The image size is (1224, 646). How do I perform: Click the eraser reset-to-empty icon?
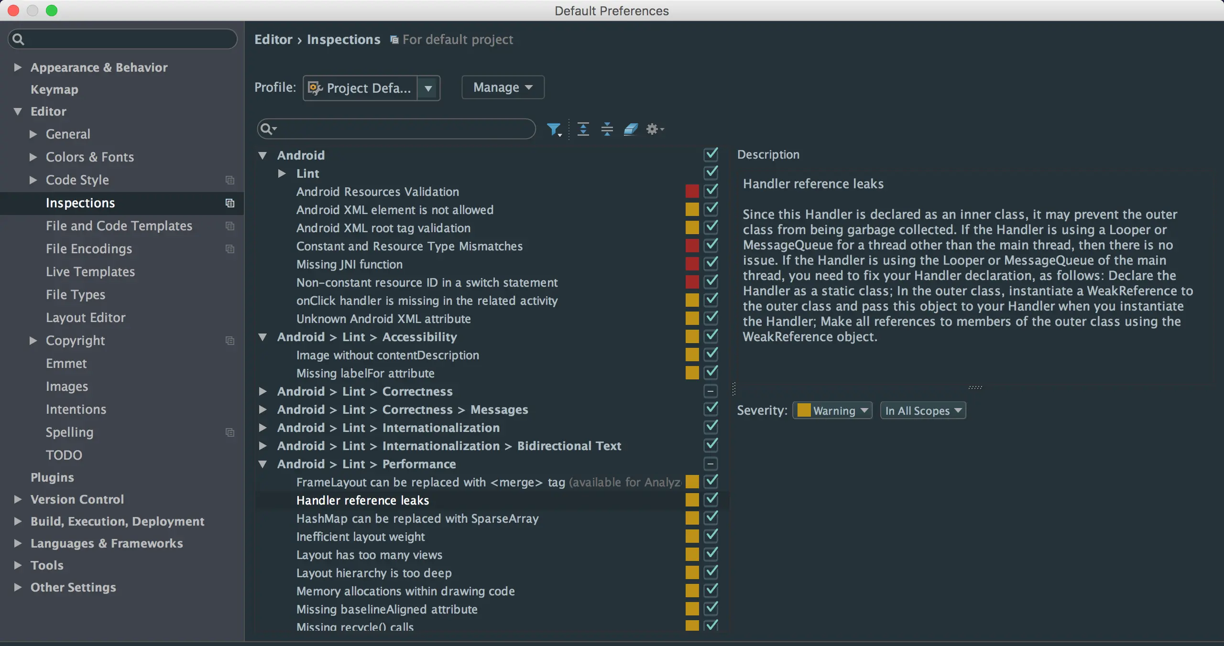pos(631,129)
